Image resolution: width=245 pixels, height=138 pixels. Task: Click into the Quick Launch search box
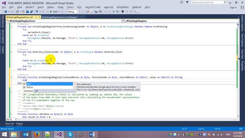[x=208, y=2]
